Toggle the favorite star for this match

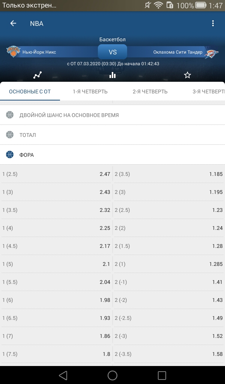tap(187, 75)
